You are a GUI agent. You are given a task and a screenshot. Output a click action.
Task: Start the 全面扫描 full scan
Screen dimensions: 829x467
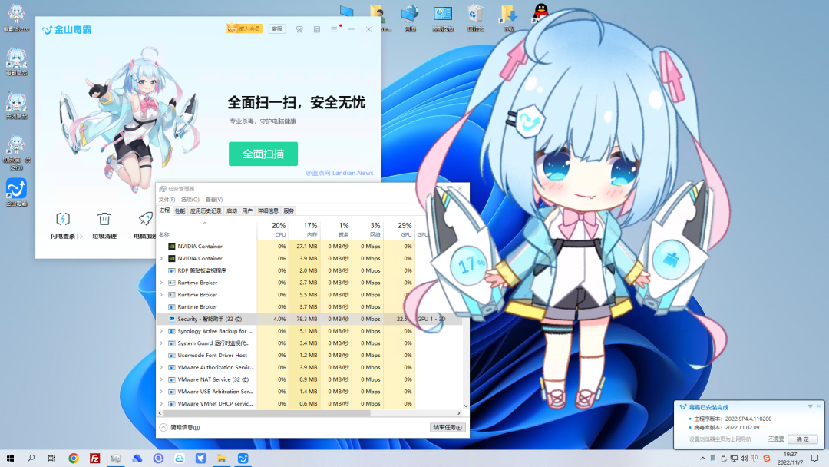tap(263, 154)
